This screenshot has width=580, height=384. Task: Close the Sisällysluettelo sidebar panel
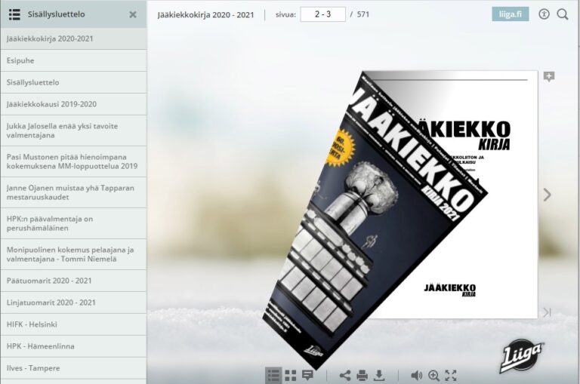pos(133,14)
